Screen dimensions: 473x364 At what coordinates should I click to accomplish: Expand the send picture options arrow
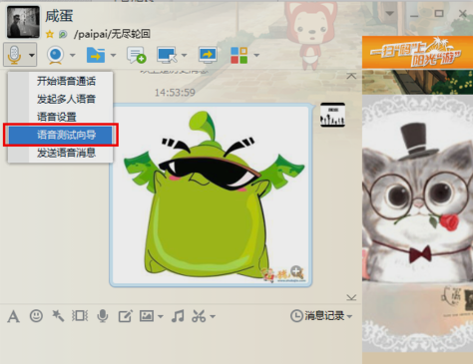pyautogui.click(x=161, y=316)
